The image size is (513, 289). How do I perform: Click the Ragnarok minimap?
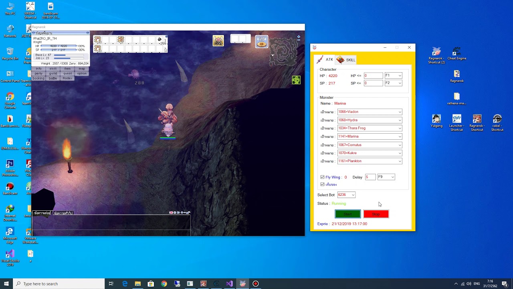point(283,51)
